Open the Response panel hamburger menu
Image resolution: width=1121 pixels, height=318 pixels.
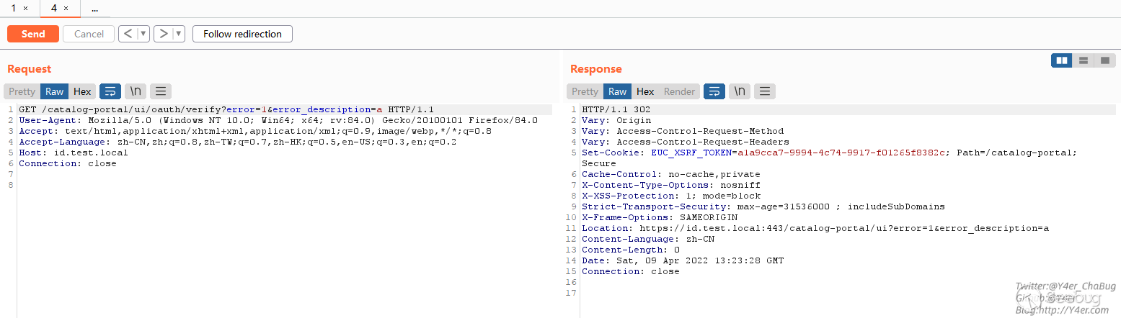[765, 91]
